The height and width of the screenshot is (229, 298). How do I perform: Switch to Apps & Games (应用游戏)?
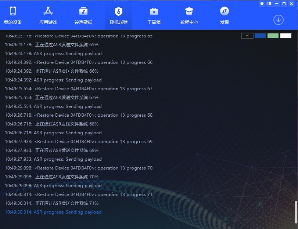(47, 16)
